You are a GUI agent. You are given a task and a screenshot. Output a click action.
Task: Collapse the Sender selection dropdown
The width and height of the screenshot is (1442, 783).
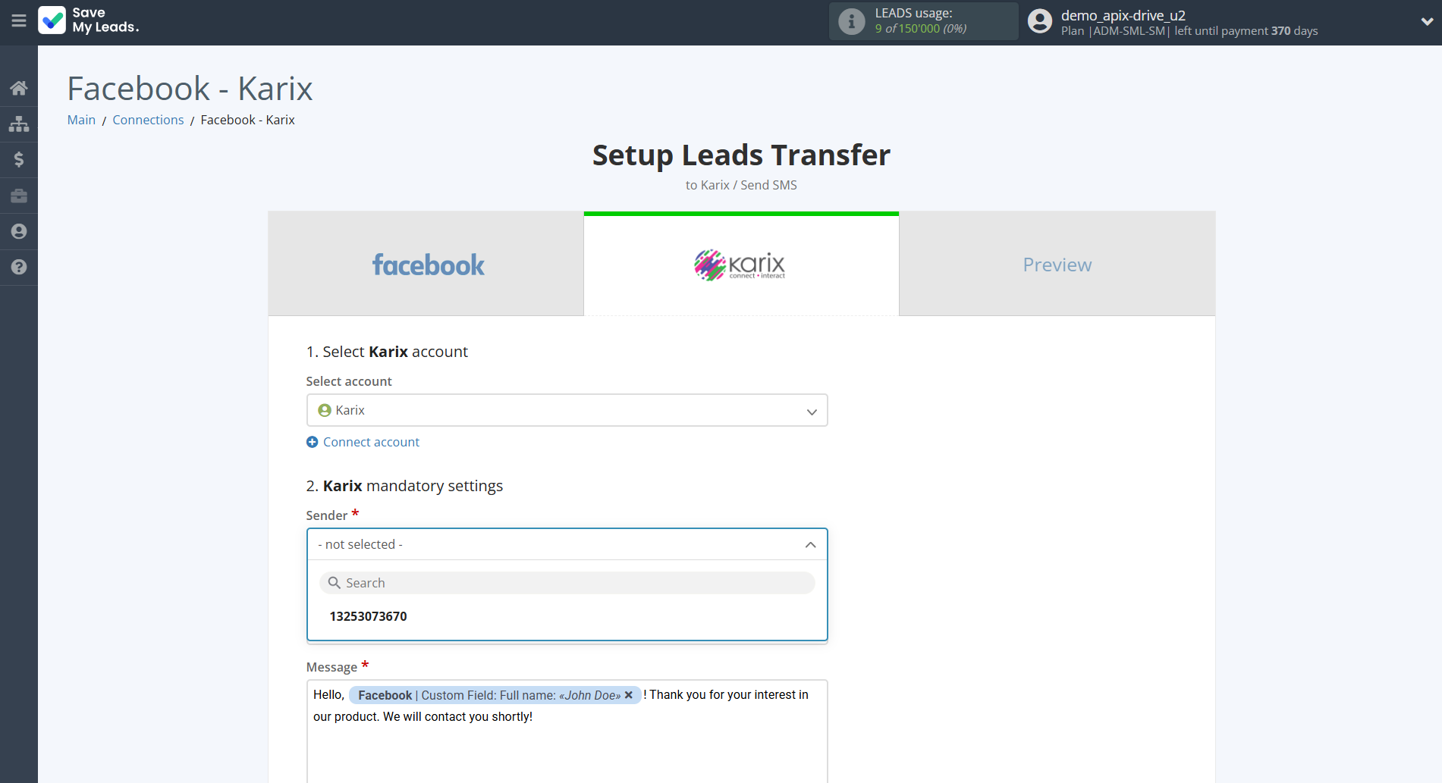coord(809,544)
